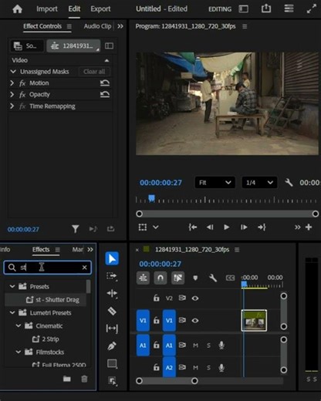Switch to the Export tab
Viewport: 321px width, 401px height.
click(100, 9)
